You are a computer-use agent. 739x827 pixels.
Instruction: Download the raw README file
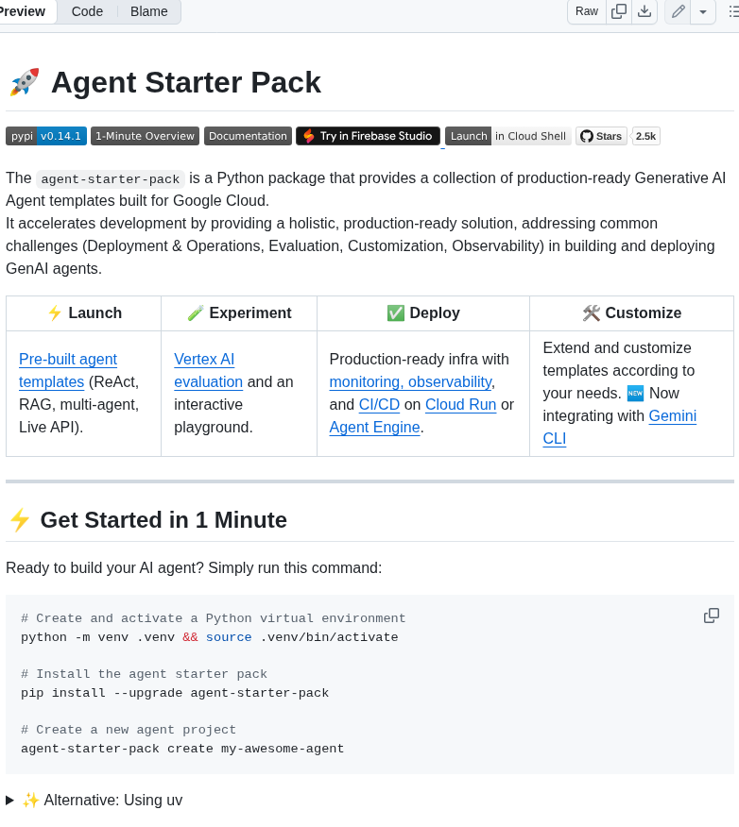pyautogui.click(x=644, y=12)
